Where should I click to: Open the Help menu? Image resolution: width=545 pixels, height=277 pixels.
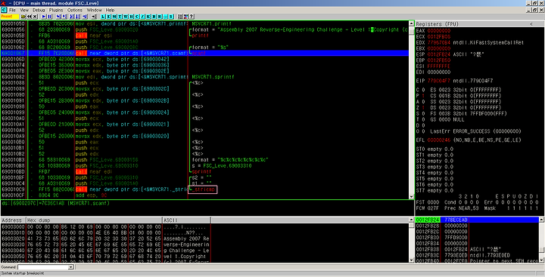110,10
